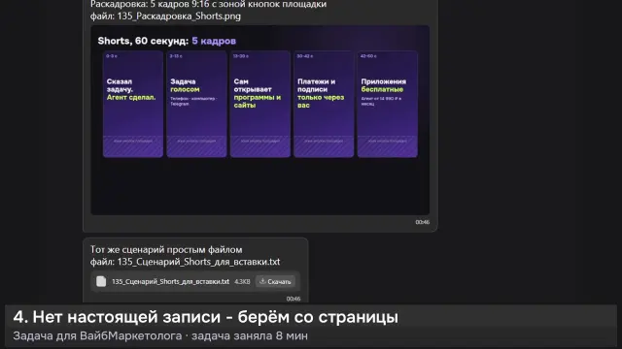Click the 4.3KB file size label
The image size is (622, 349).
click(242, 282)
